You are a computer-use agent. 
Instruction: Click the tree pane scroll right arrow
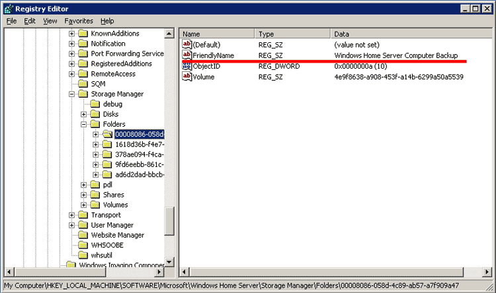159,272
